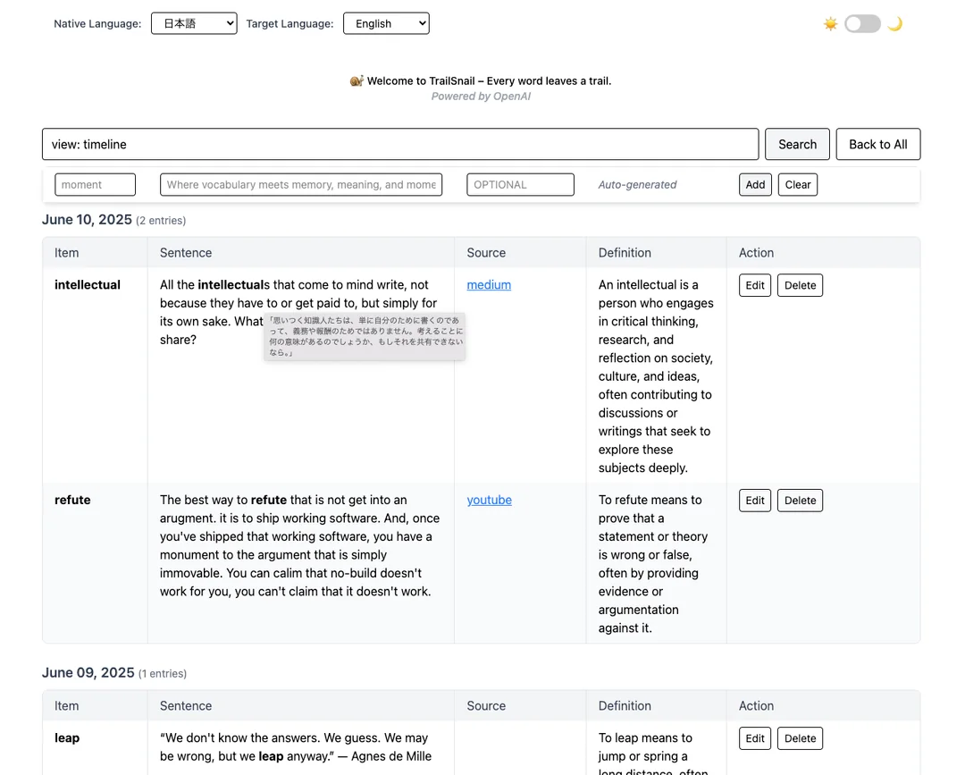965x775 pixels.
Task: Open the Target Language dropdown
Action: (x=386, y=23)
